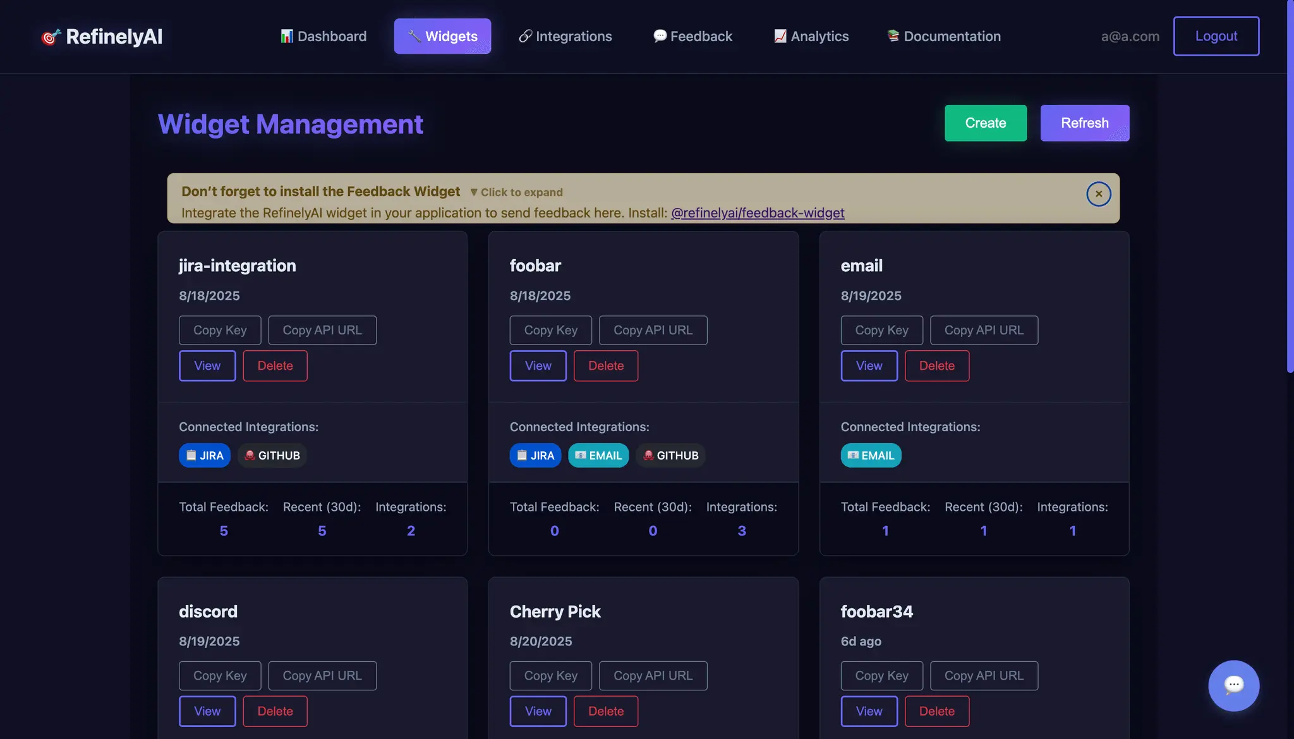This screenshot has width=1294, height=739.
Task: Click the EMAIL badge on email card
Action: click(x=871, y=455)
